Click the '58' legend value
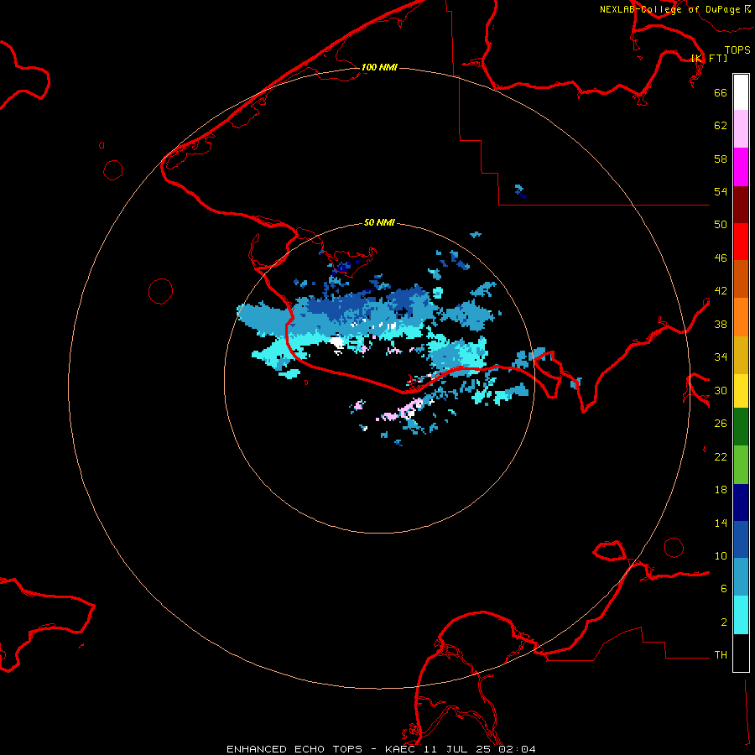Screen dimensions: 755x755 (721, 159)
